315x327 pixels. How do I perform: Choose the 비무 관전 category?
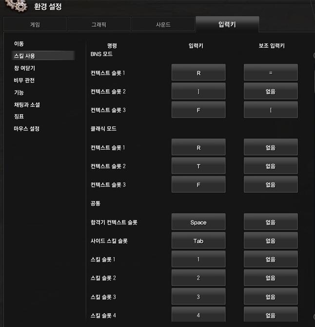tap(24, 81)
